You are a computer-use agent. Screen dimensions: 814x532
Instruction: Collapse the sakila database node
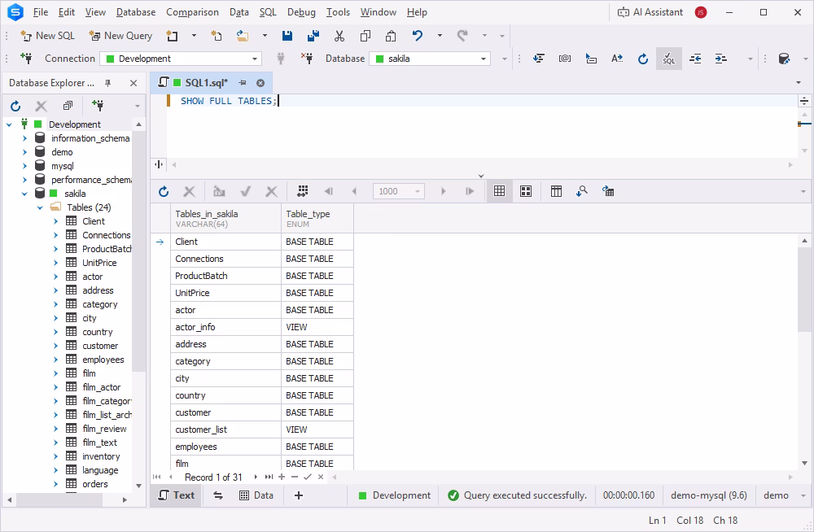[24, 194]
